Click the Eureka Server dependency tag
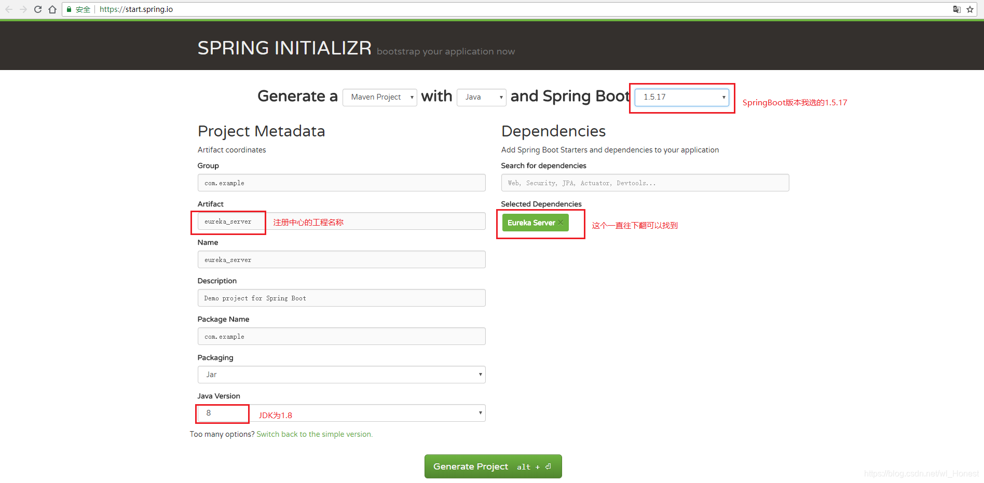984x483 pixels. coord(535,223)
